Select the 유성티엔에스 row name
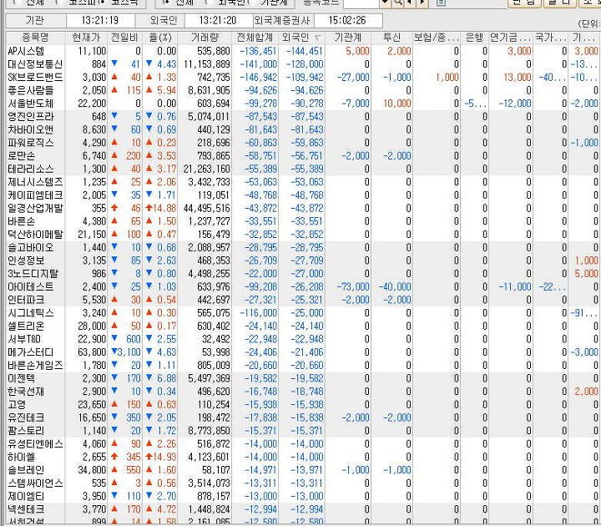 [35, 444]
